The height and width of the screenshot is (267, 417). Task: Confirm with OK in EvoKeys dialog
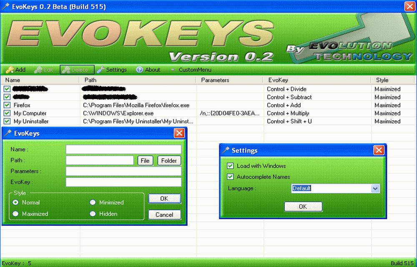(164, 199)
